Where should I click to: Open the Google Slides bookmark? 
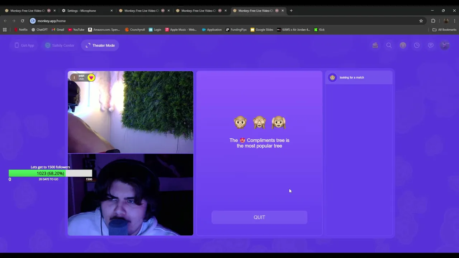(262, 30)
